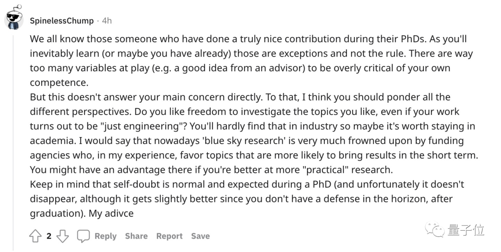Click the vote count number 2
The height and width of the screenshot is (252, 501).
[x=49, y=236]
